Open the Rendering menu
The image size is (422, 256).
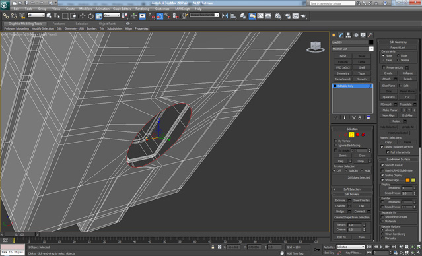tap(143, 9)
